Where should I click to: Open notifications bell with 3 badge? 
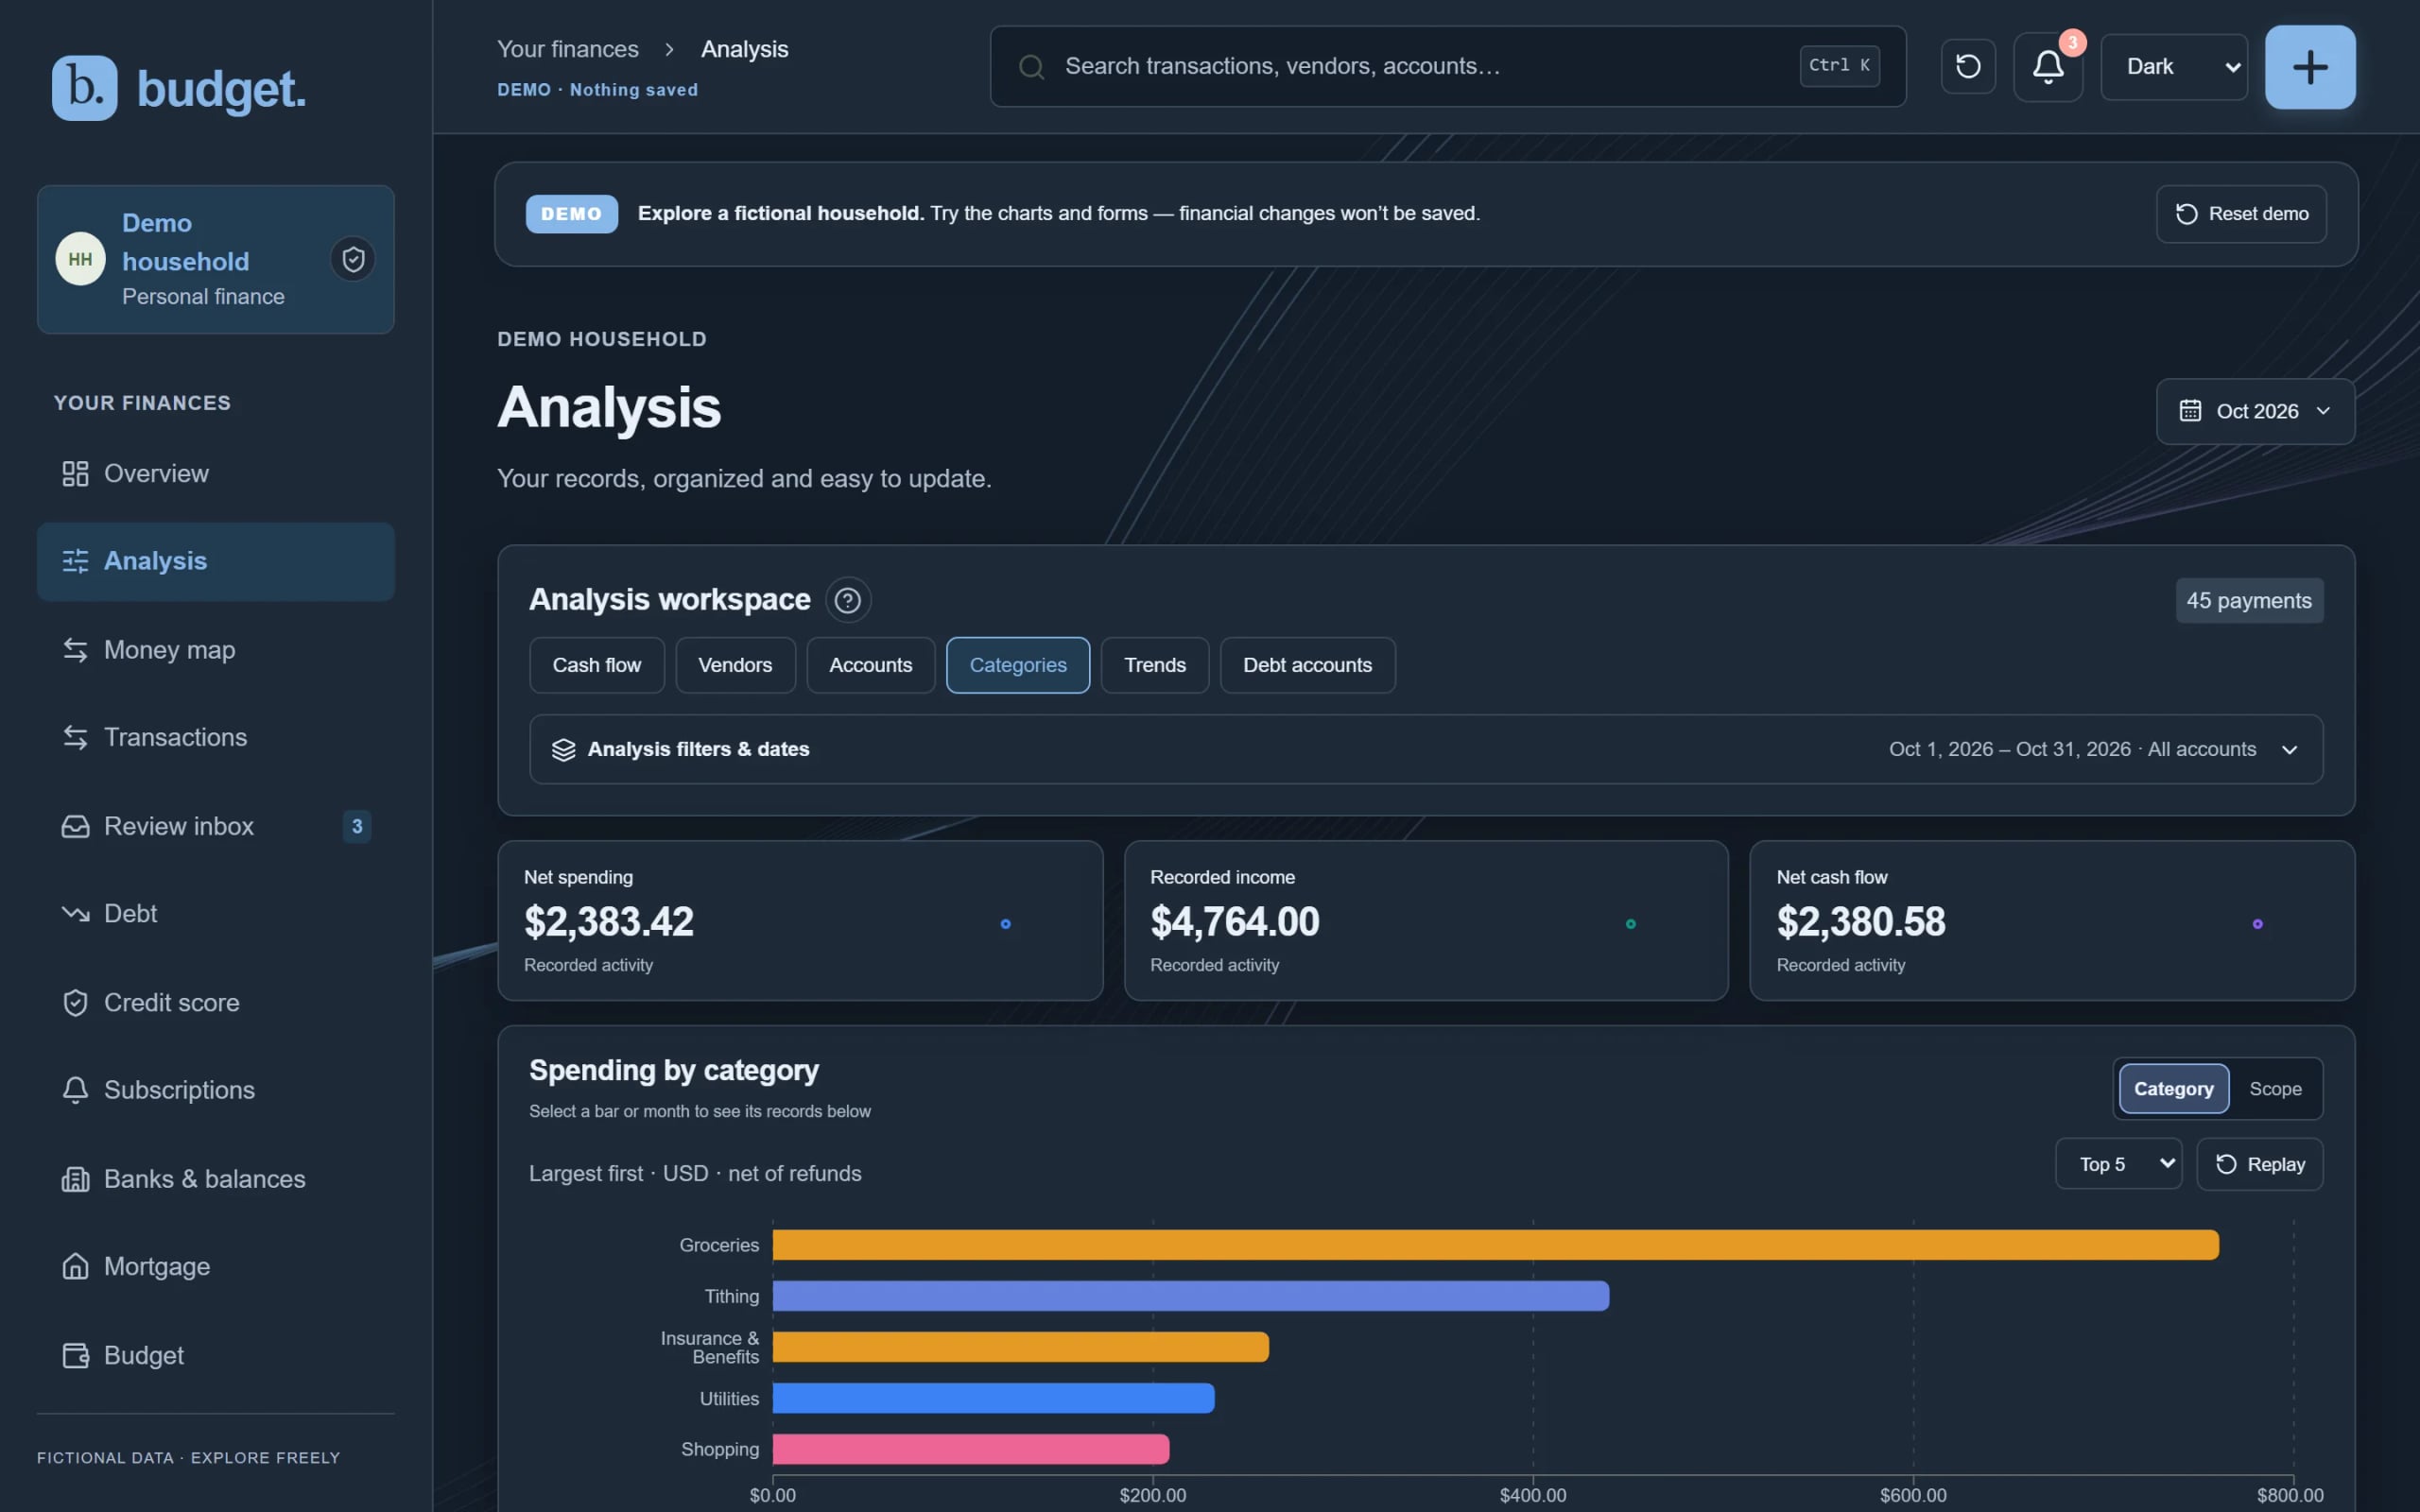pyautogui.click(x=2048, y=67)
